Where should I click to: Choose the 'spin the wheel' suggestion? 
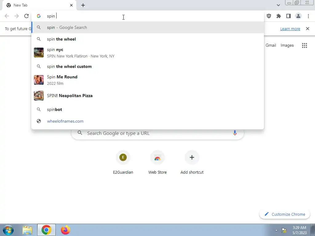[x=148, y=39]
